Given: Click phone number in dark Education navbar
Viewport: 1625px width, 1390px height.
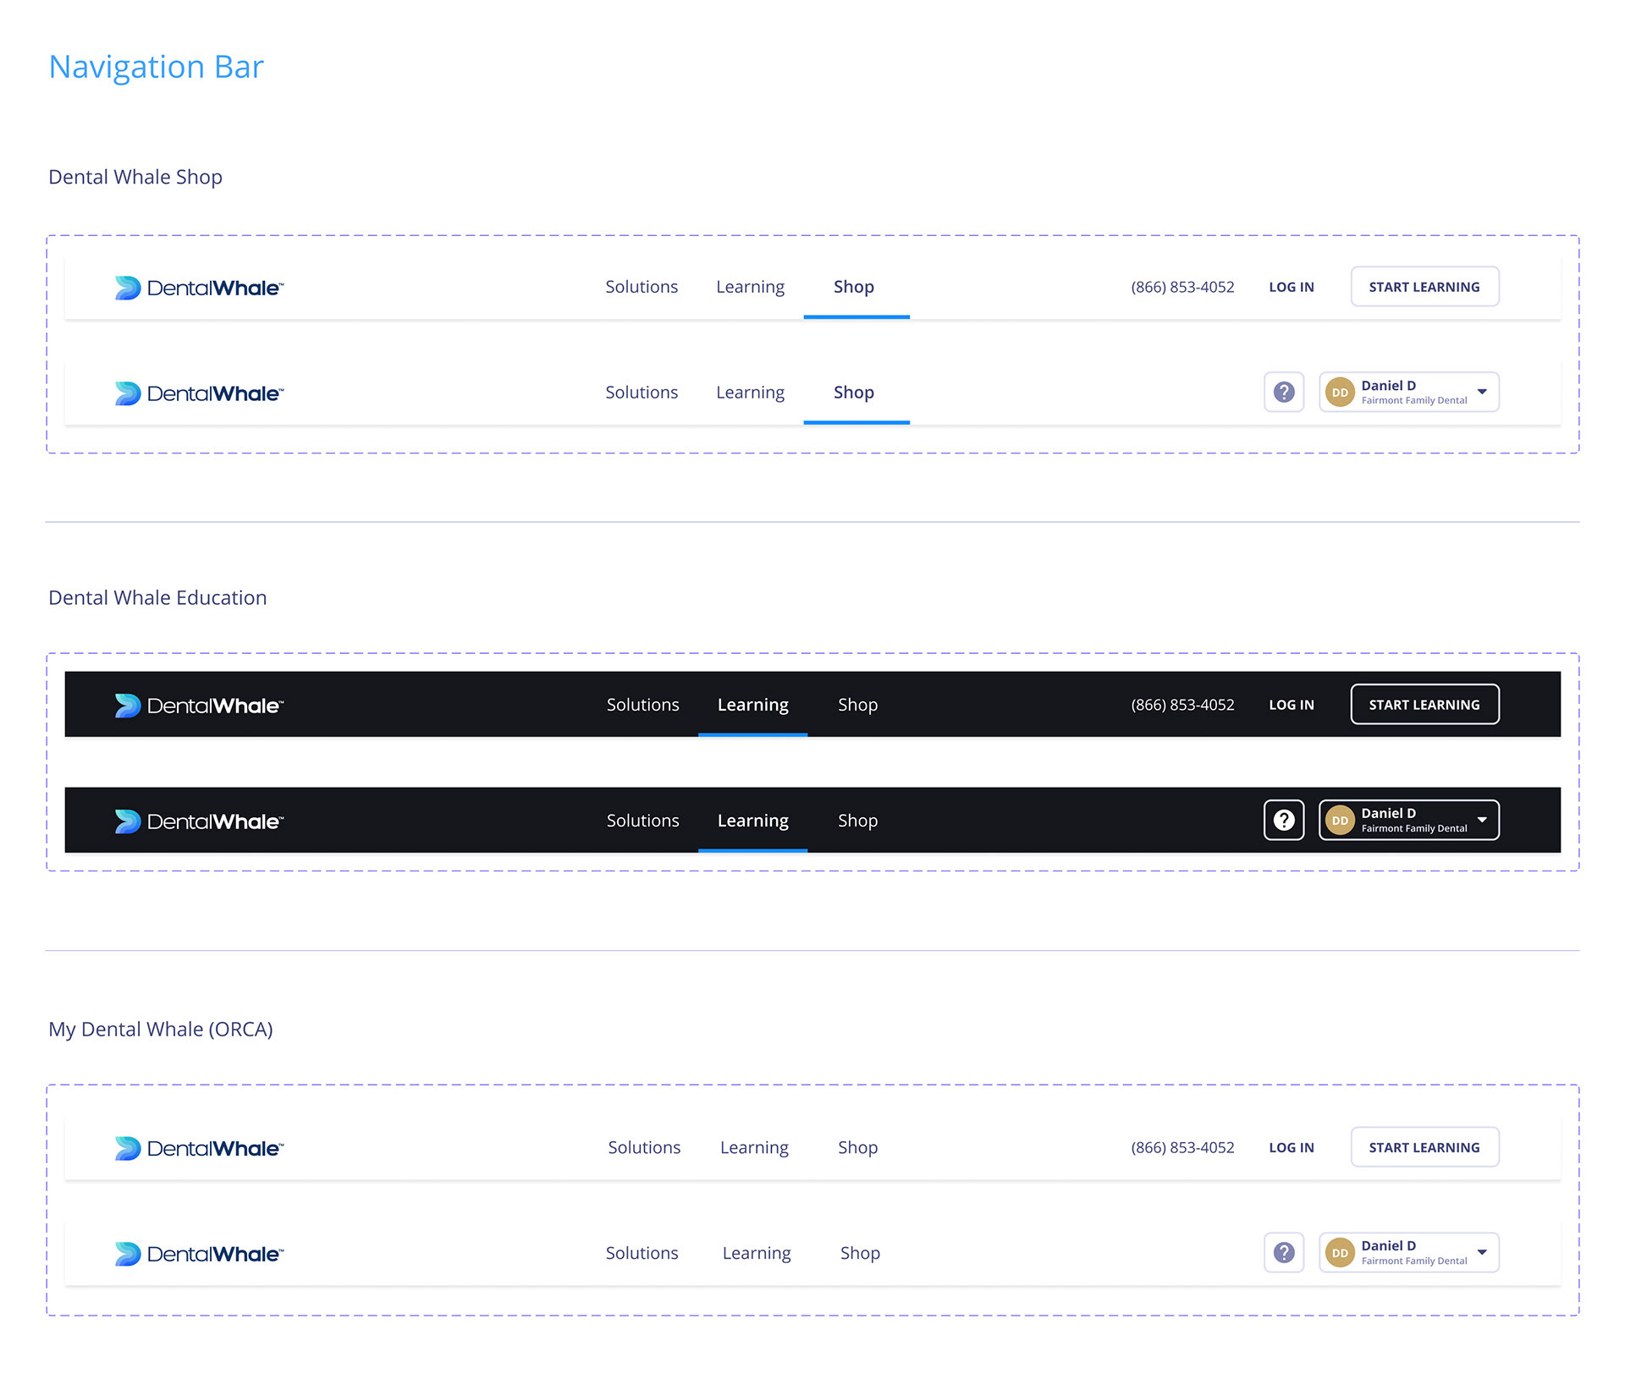Looking at the screenshot, I should [1182, 705].
